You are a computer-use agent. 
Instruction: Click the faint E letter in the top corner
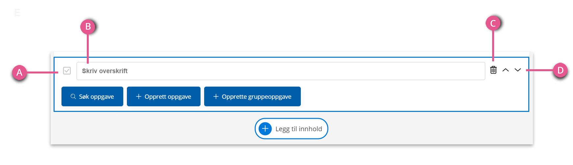pyautogui.click(x=17, y=12)
